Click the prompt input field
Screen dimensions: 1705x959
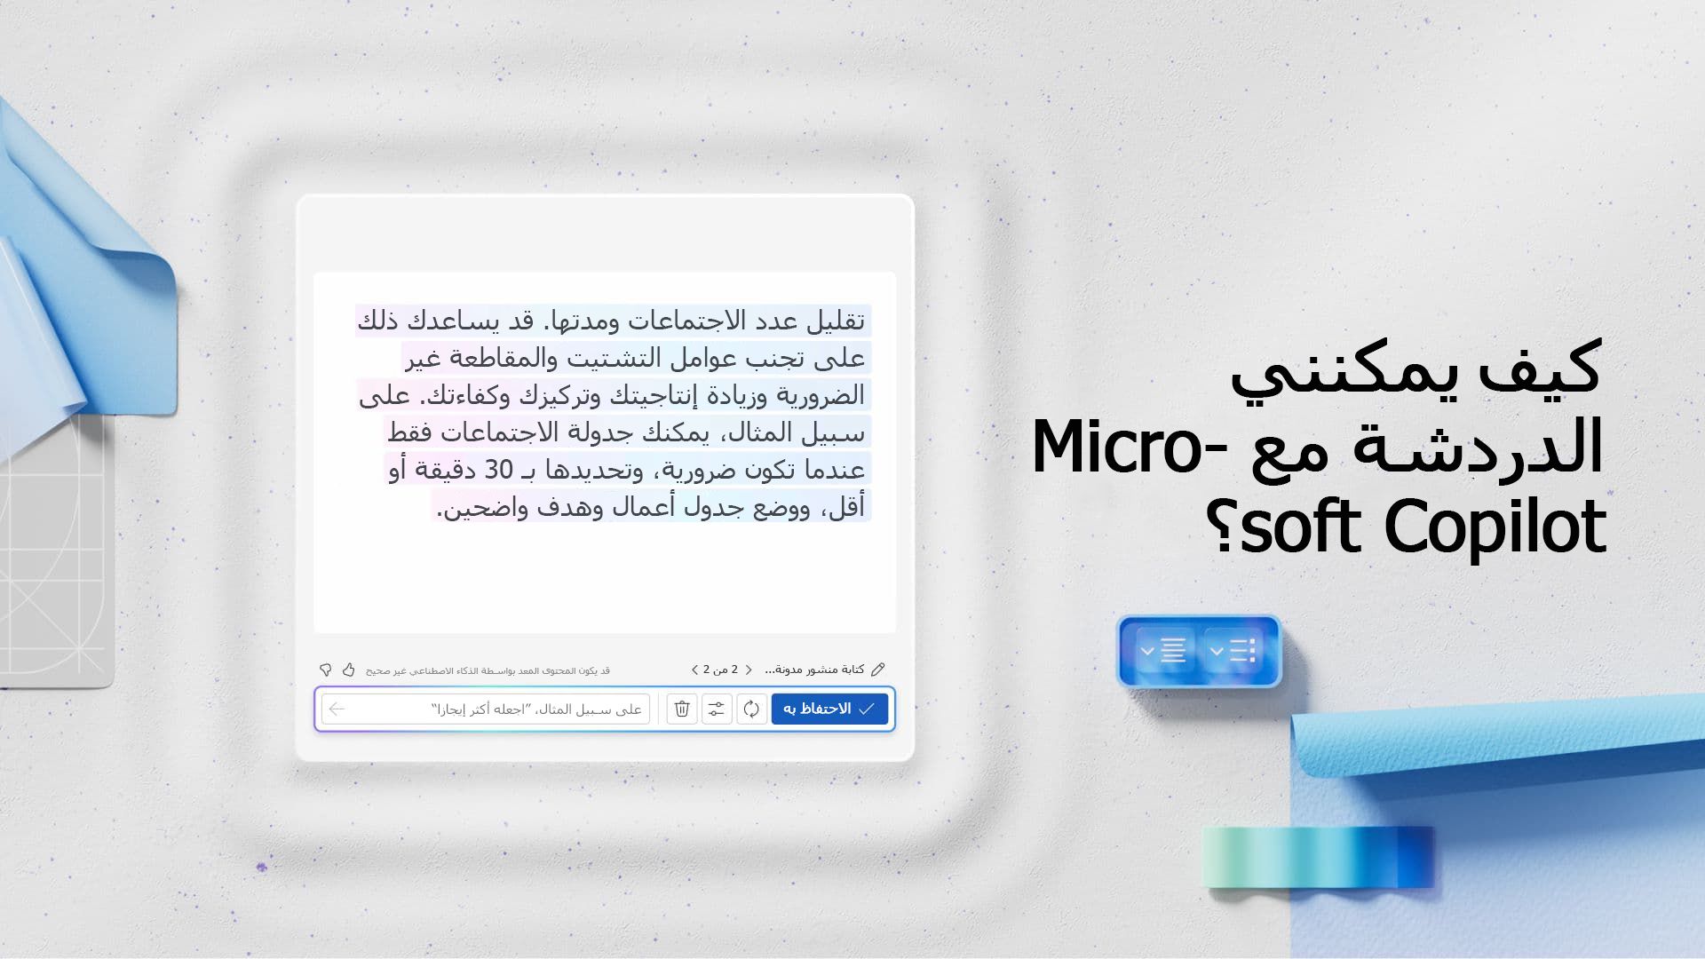[x=486, y=709]
